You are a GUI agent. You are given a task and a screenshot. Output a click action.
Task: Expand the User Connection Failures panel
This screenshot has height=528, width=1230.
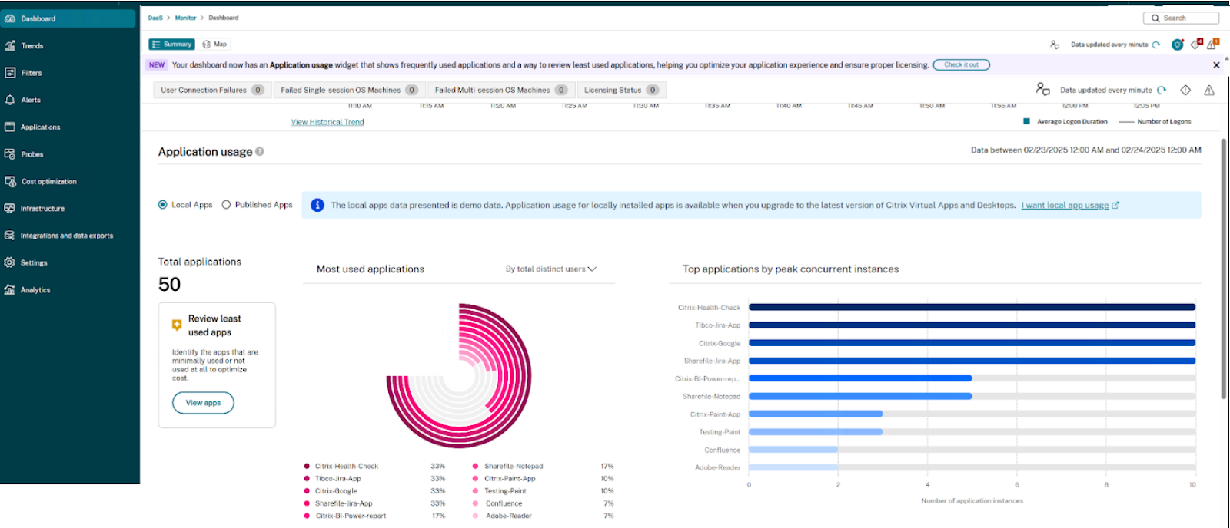coord(211,91)
